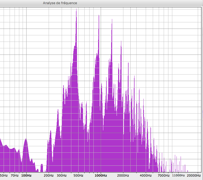The height and width of the screenshot is (180, 203).
Task: Click the tip of the peak just left of 2000Hz
Action: (121, 42)
